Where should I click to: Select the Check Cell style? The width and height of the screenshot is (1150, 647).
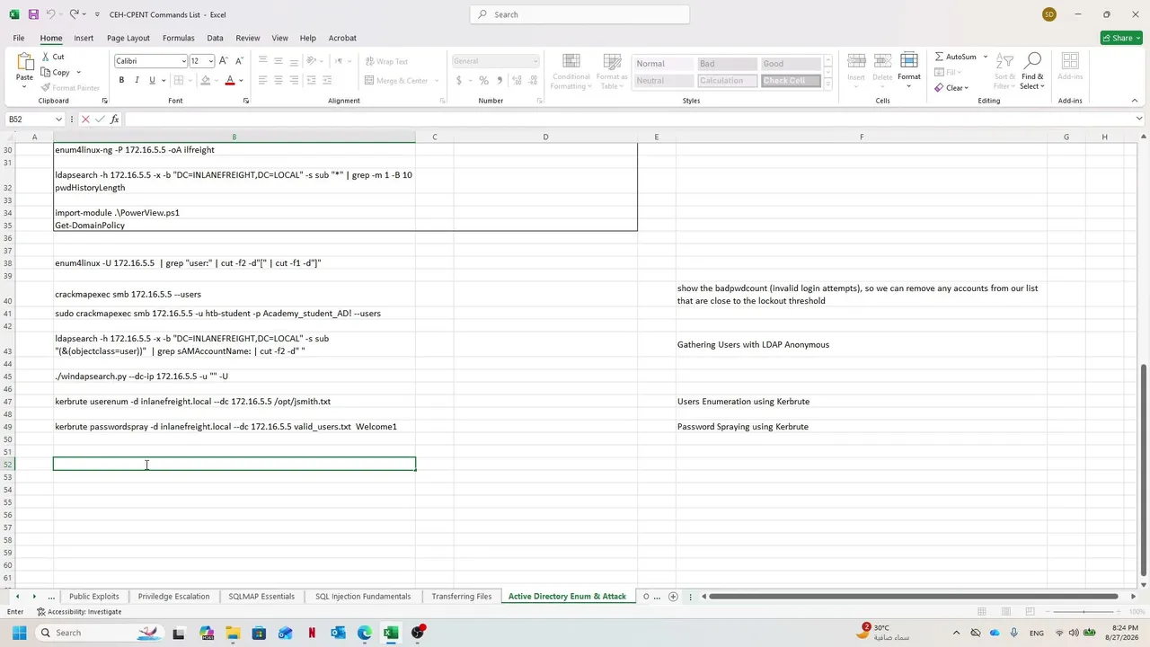pyautogui.click(x=791, y=81)
